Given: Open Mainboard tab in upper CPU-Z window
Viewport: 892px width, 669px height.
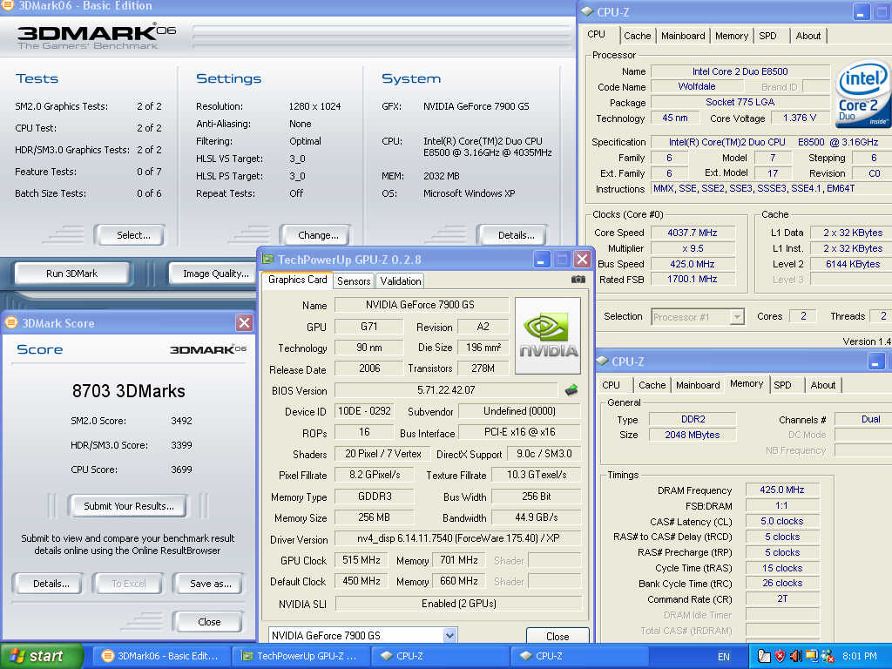Looking at the screenshot, I should pos(683,36).
